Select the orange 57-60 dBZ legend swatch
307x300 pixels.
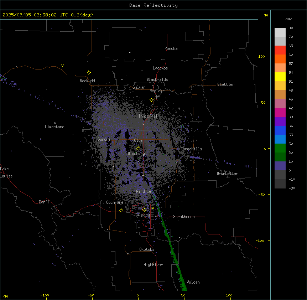click(x=280, y=59)
